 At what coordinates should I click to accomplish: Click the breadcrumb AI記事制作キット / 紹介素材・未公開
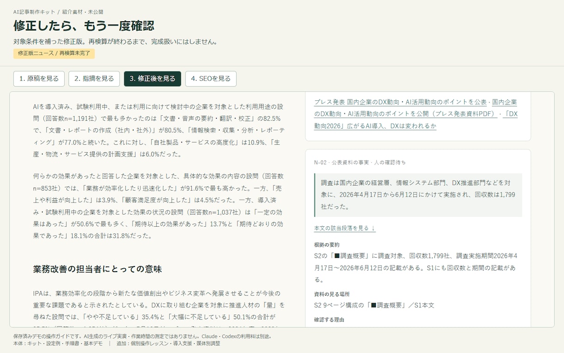point(58,12)
